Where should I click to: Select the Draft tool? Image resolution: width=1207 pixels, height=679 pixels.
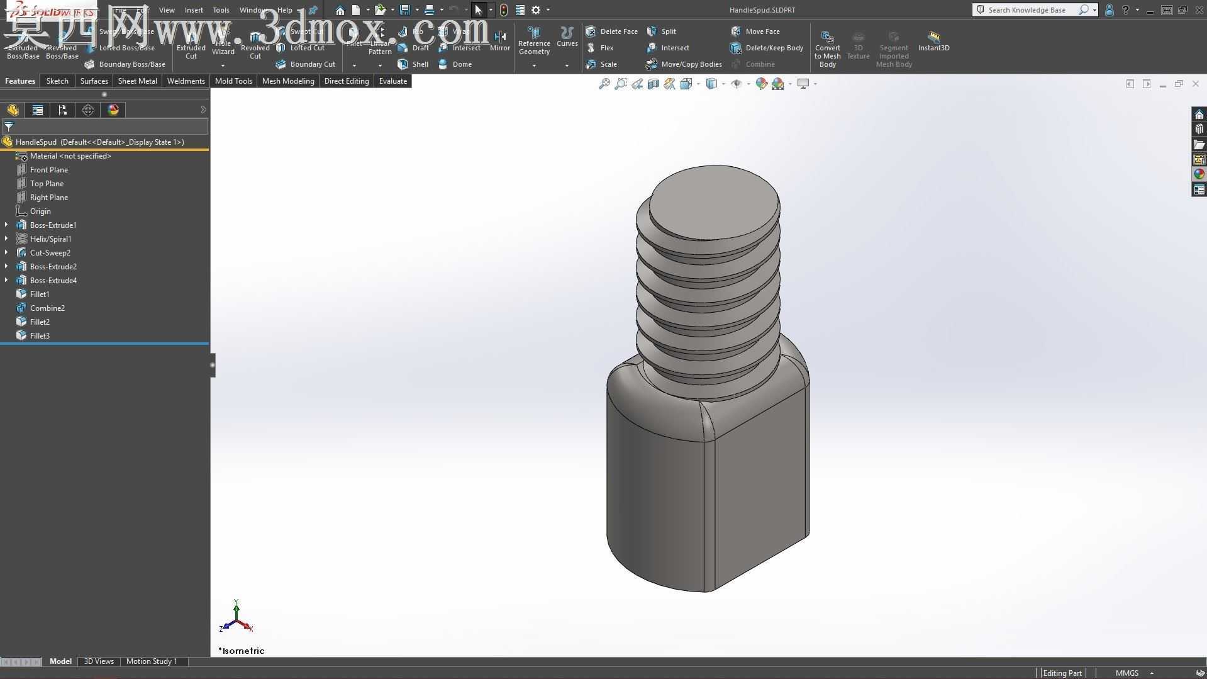(413, 48)
